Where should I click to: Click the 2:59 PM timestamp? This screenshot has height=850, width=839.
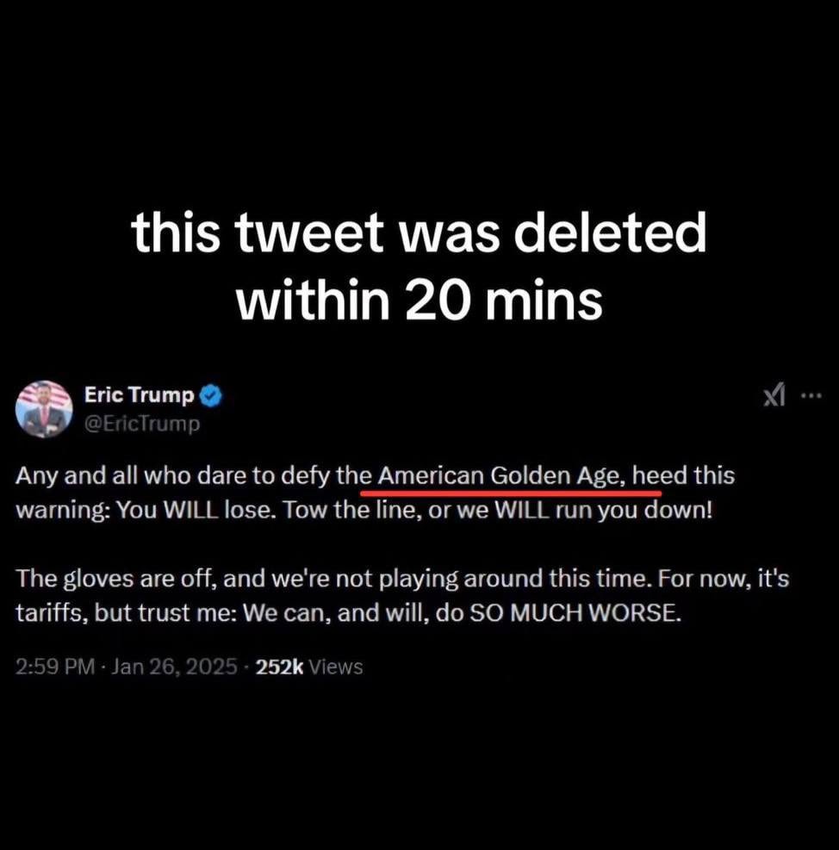click(x=55, y=667)
